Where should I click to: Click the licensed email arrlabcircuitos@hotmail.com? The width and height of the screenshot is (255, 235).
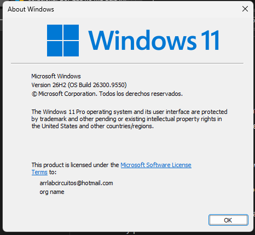click(x=76, y=183)
